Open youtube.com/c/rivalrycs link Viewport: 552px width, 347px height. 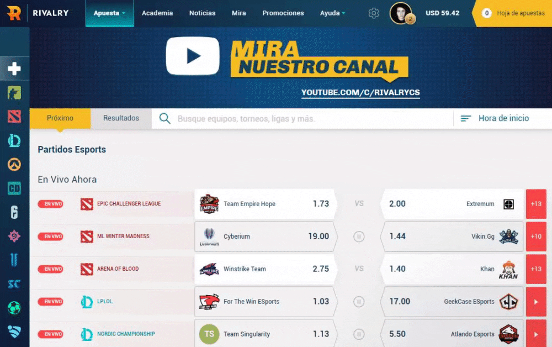[360, 93]
